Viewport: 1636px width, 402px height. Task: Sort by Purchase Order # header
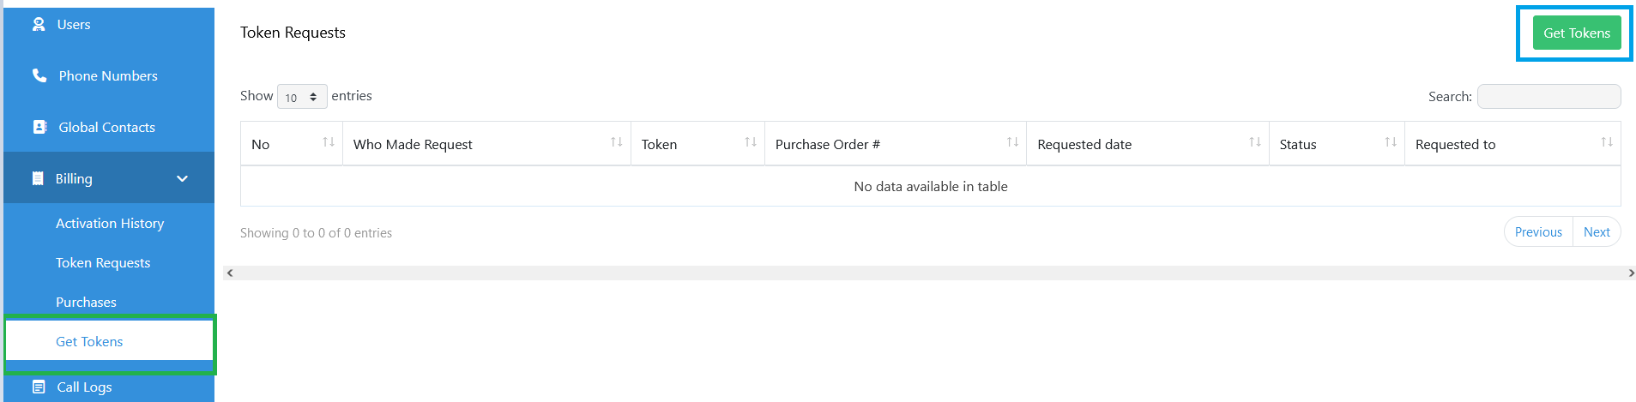pos(827,144)
